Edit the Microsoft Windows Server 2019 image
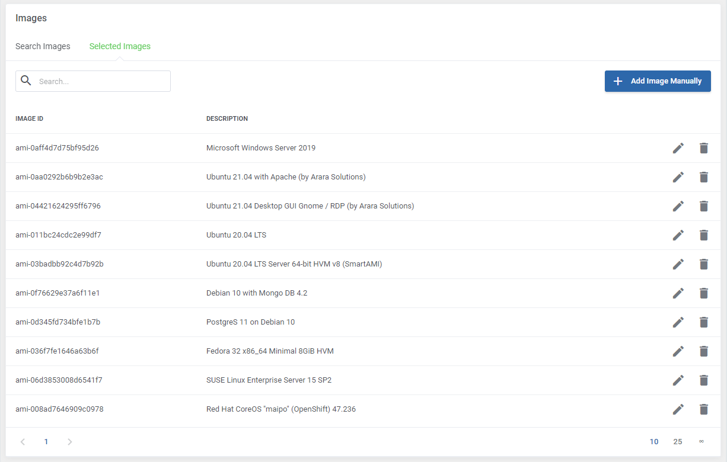Image resolution: width=727 pixels, height=462 pixels. pyautogui.click(x=678, y=147)
